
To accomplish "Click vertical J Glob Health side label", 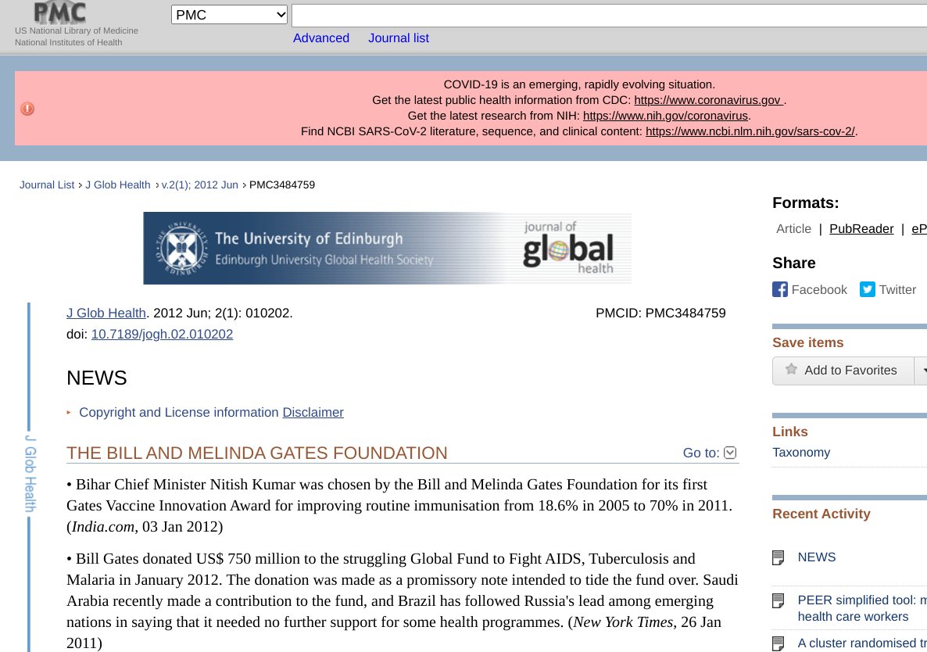I will click(30, 474).
